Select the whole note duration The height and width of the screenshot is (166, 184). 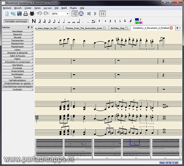coord(69,22)
